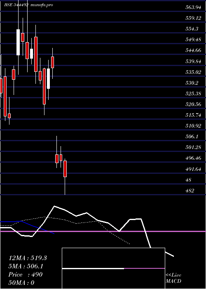
Task: Click the 491.64 price axis label
Action: pos(193,169)
